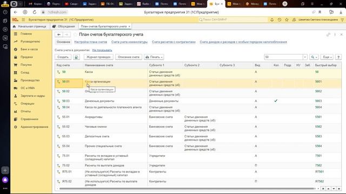
Task: Open Операции section
Action: tap(28, 103)
